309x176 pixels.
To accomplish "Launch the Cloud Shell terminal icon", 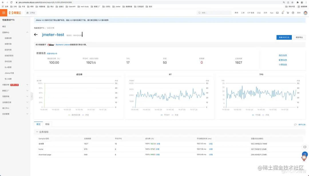I will pos(277,13).
